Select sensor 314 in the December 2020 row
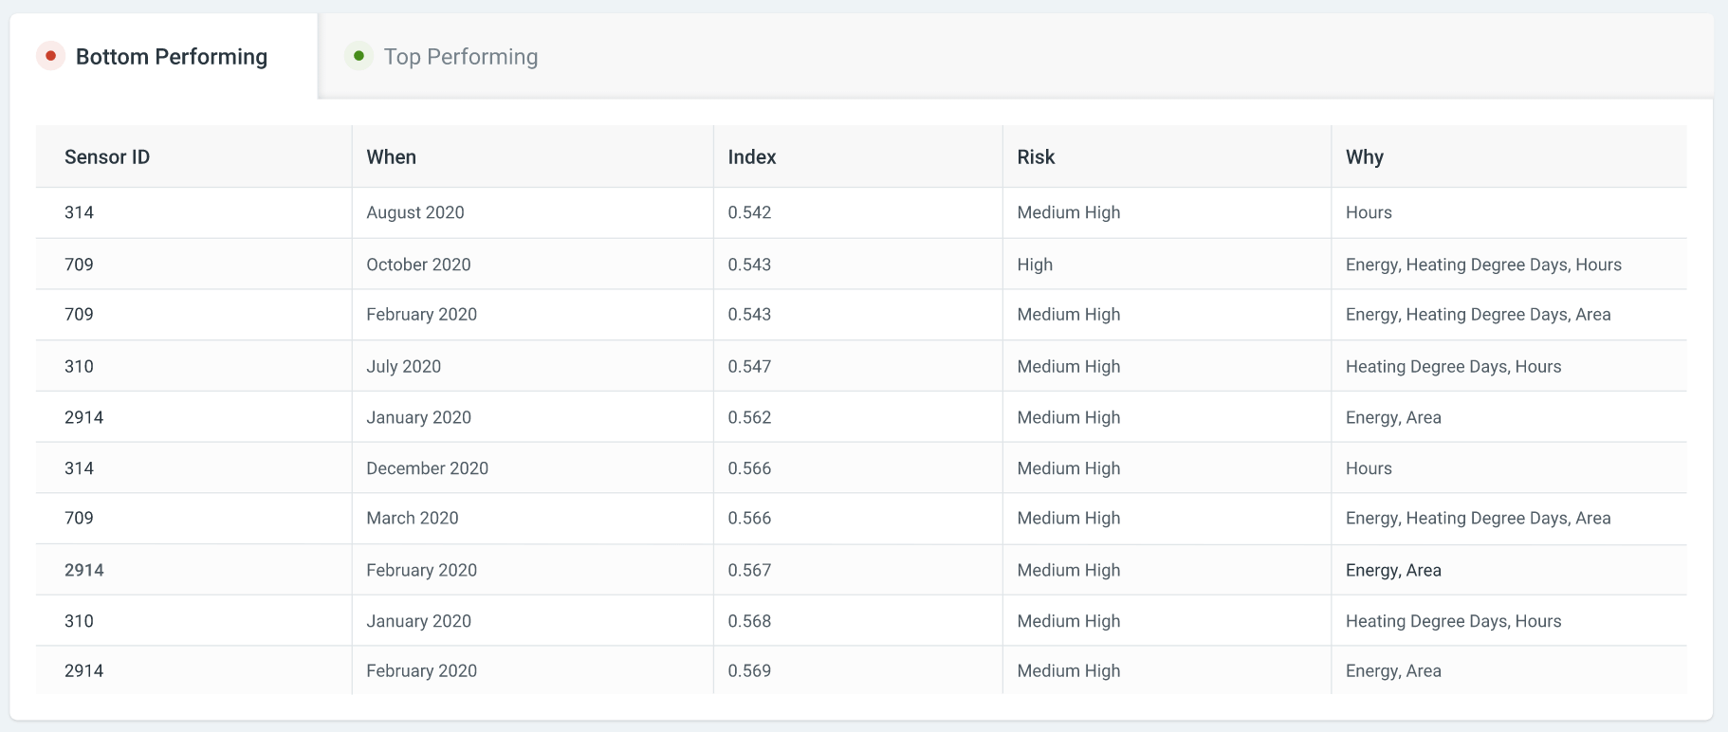This screenshot has height=732, width=1728. 79,468
